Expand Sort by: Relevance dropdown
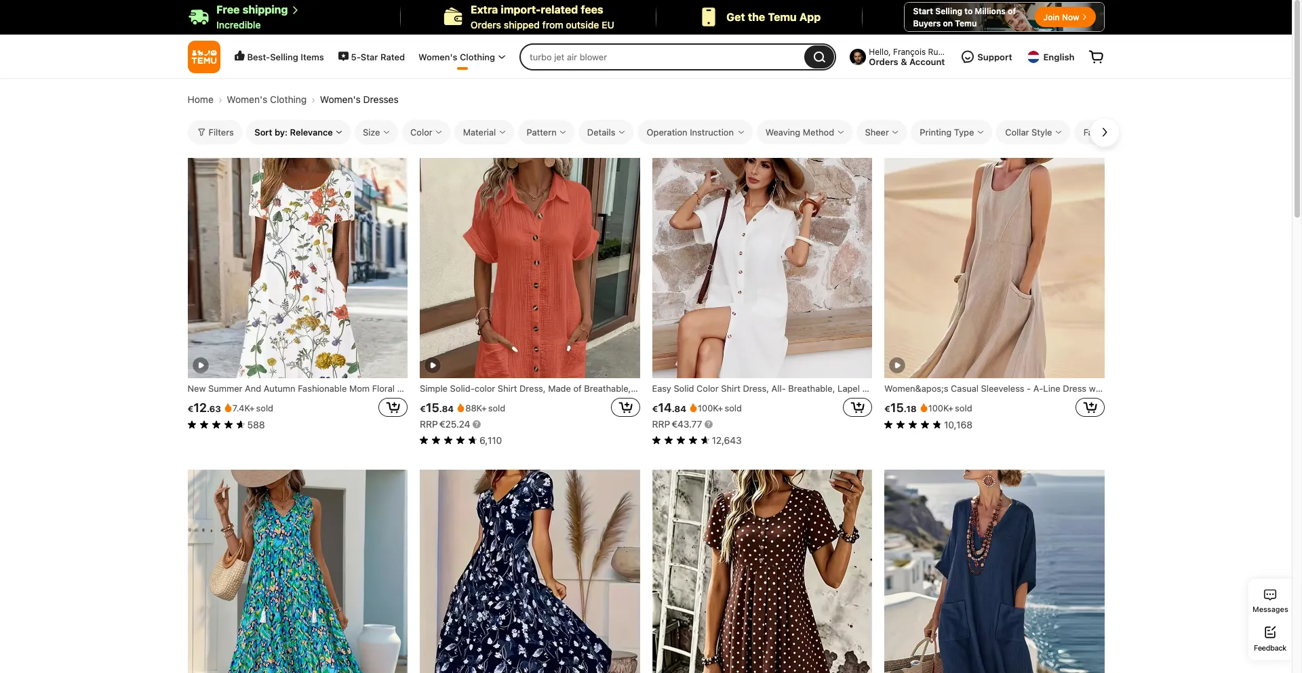Screen dimensions: 1302x673 [298, 132]
